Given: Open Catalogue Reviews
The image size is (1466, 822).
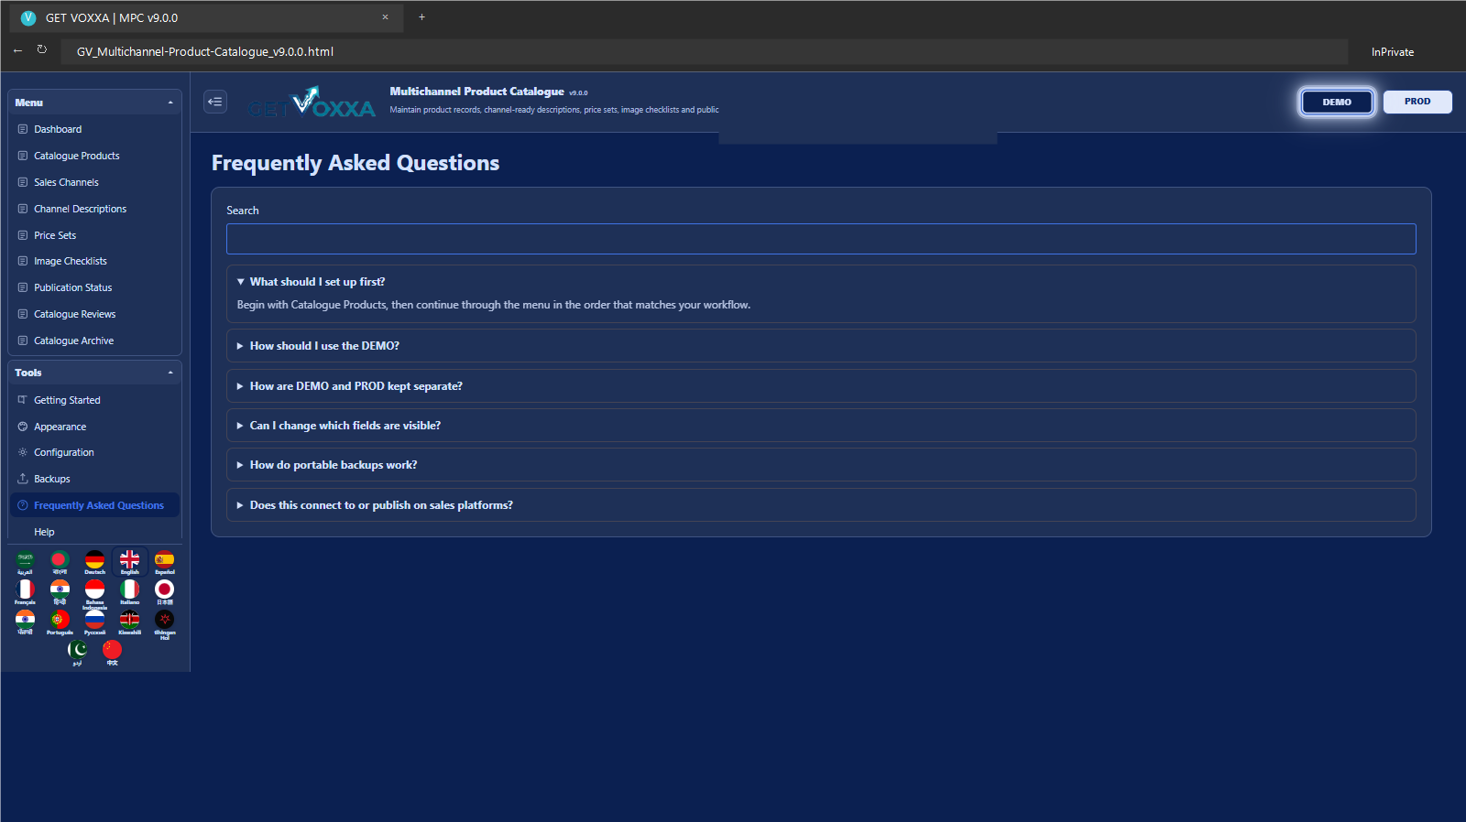Looking at the screenshot, I should click(94, 314).
